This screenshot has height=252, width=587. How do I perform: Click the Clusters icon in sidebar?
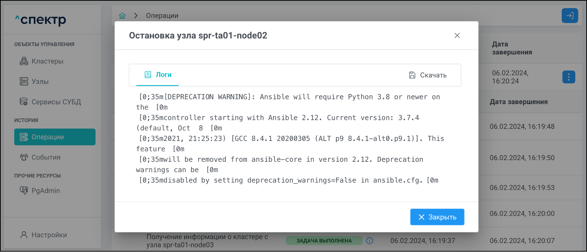coord(24,61)
